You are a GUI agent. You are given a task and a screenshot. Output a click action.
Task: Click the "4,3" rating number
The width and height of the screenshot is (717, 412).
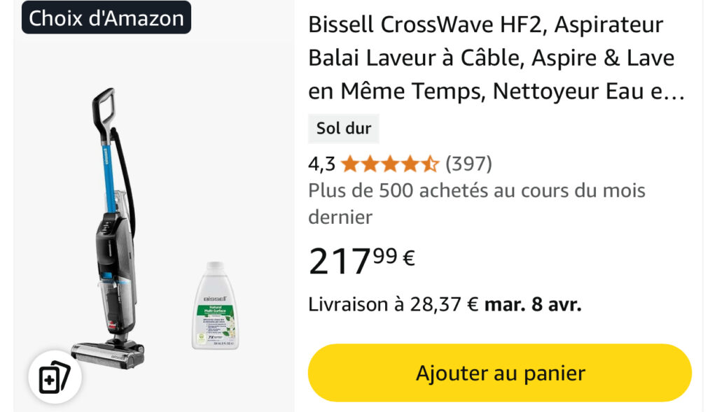click(x=320, y=164)
